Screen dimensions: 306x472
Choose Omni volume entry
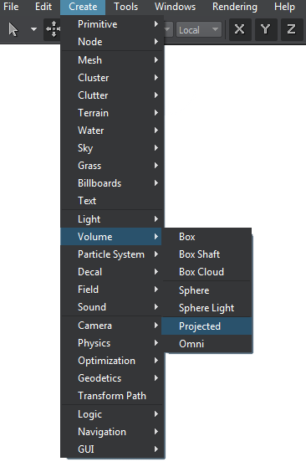point(207,343)
